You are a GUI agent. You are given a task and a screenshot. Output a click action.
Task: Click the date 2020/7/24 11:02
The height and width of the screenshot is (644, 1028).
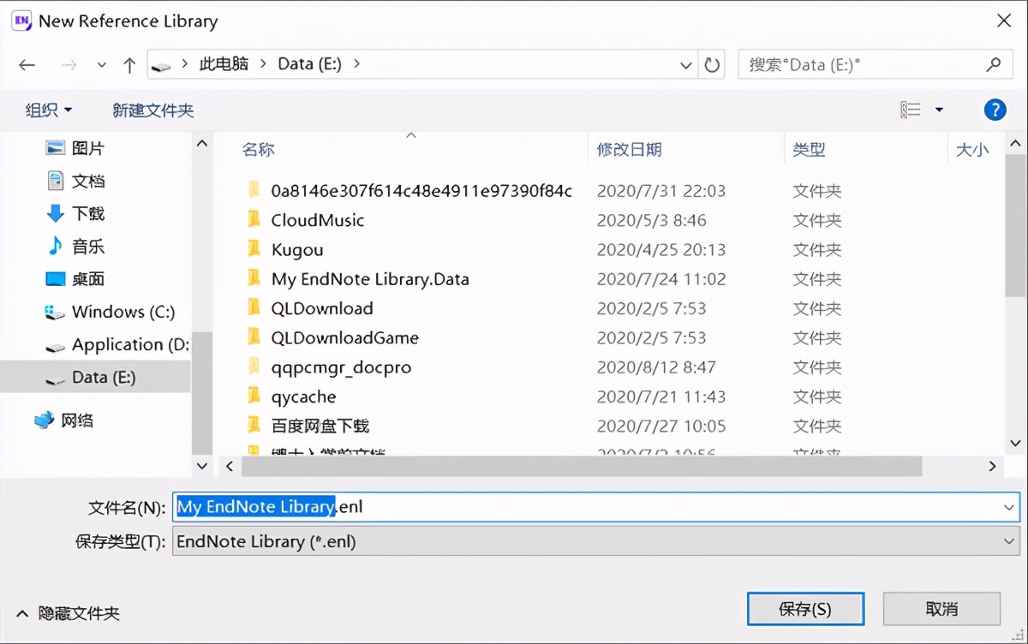coord(660,278)
